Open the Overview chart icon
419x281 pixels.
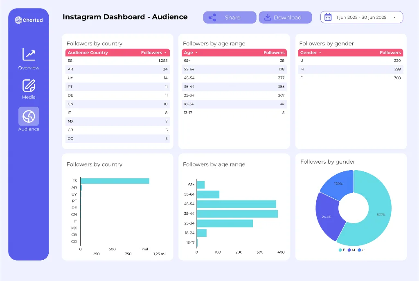[x=29, y=54]
